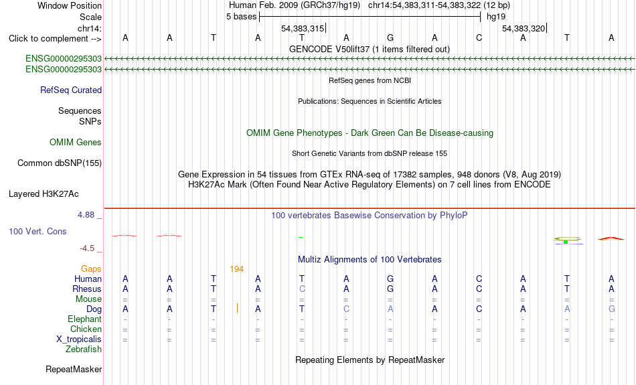Select the Human species row label
Viewport: 636px width, 385px height.
(x=88, y=279)
